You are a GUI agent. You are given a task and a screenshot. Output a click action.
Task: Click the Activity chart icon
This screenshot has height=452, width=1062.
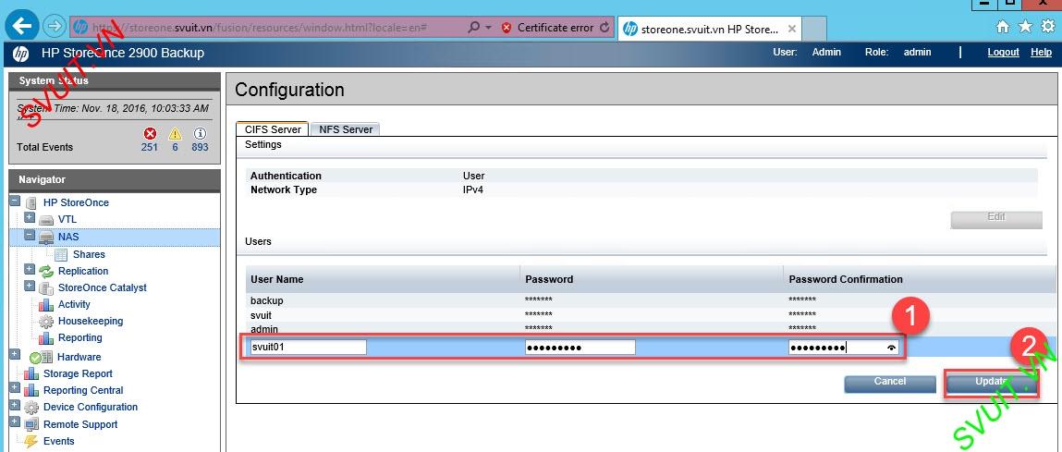(46, 305)
